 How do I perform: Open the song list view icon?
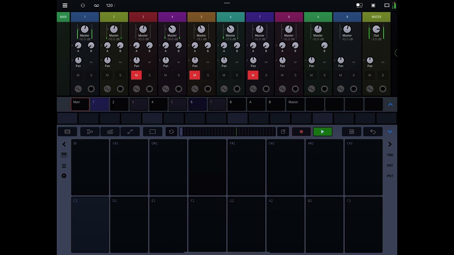click(x=67, y=132)
